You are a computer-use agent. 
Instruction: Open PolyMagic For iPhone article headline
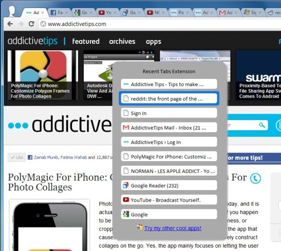pyautogui.click(x=57, y=182)
